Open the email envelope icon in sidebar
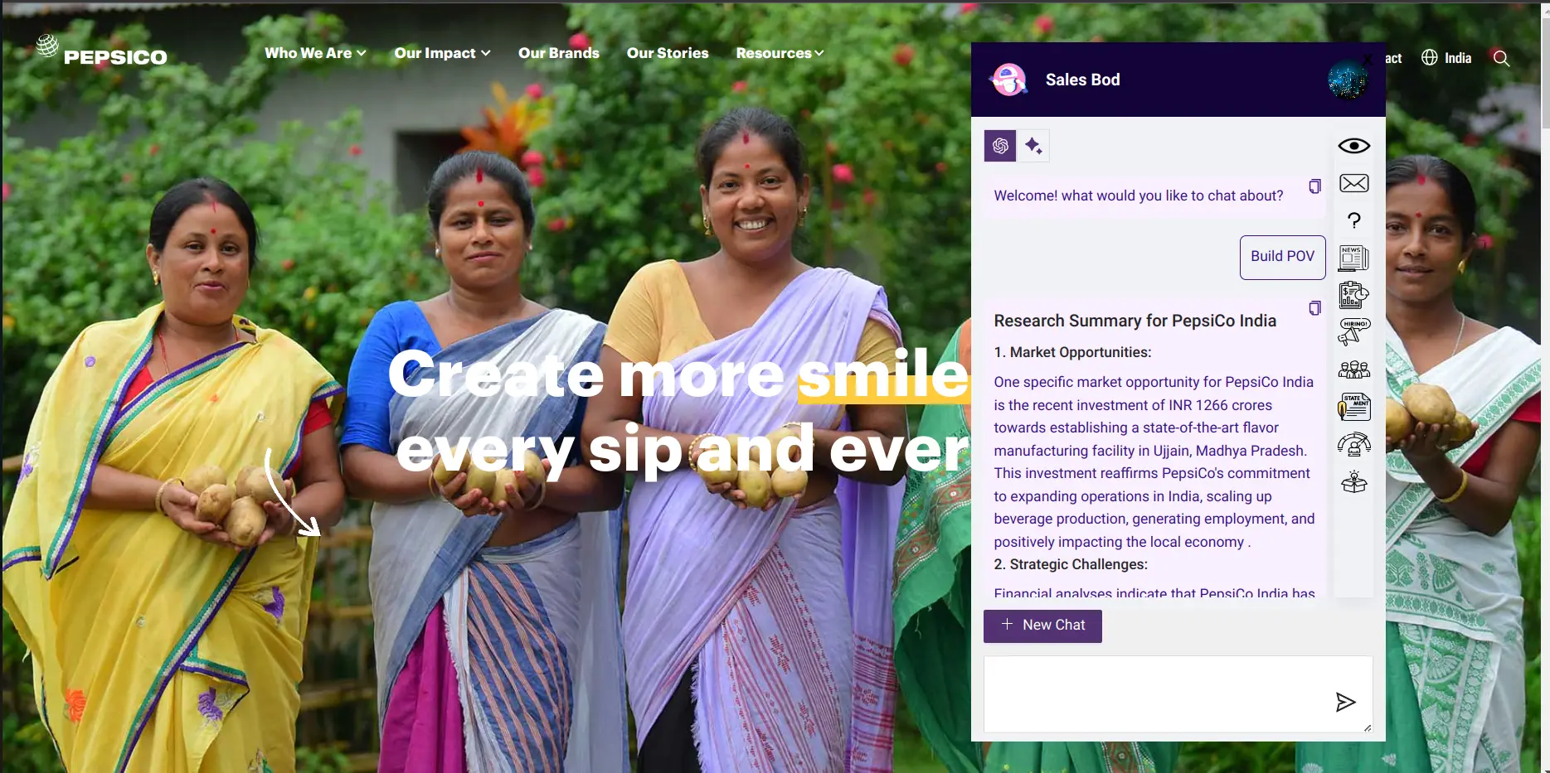 tap(1353, 183)
